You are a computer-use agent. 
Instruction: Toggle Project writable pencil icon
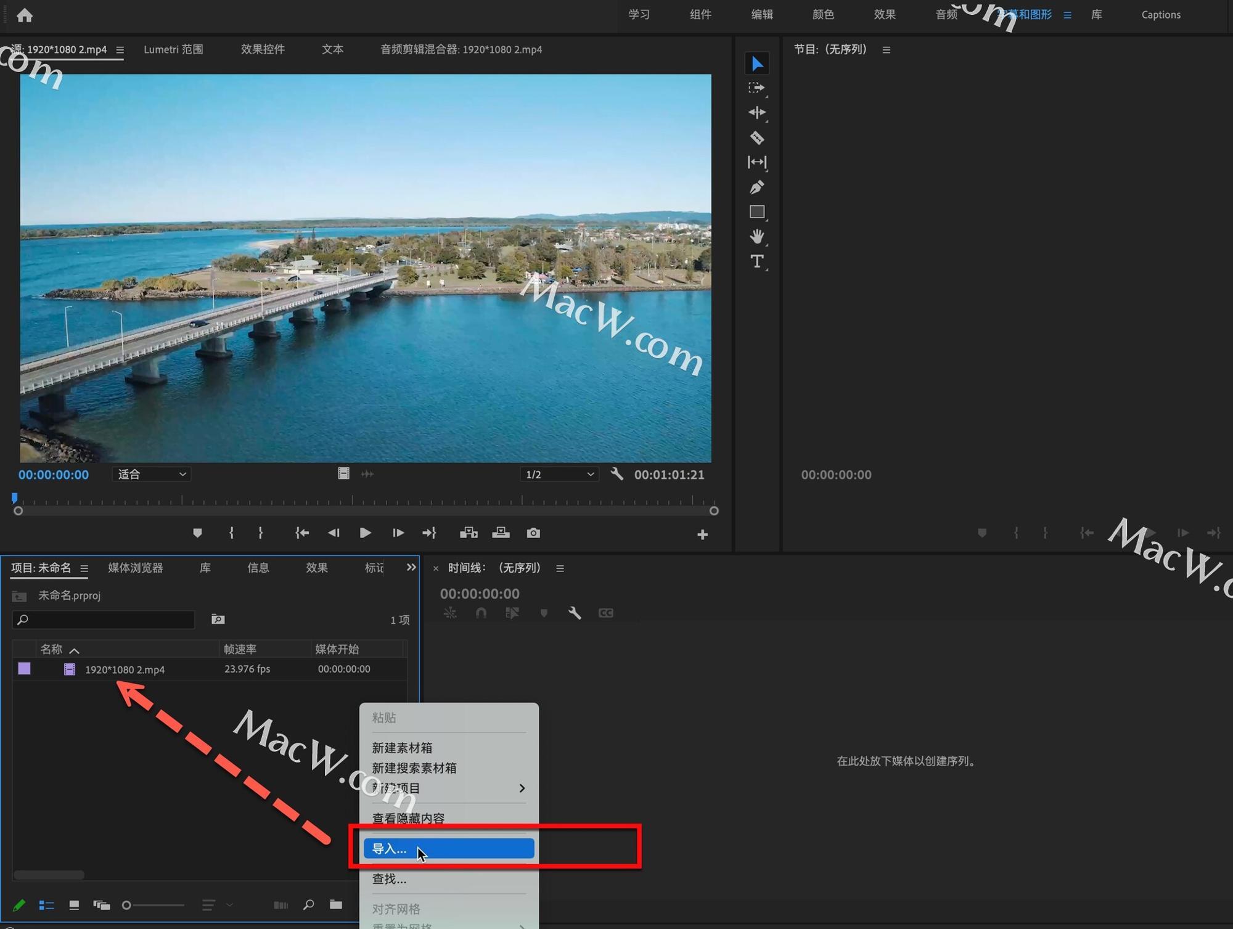click(x=19, y=905)
